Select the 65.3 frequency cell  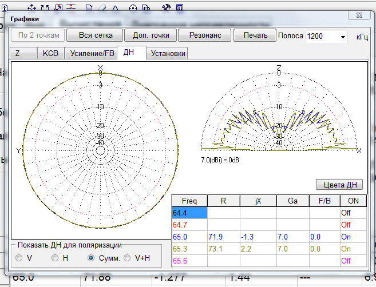(x=189, y=249)
